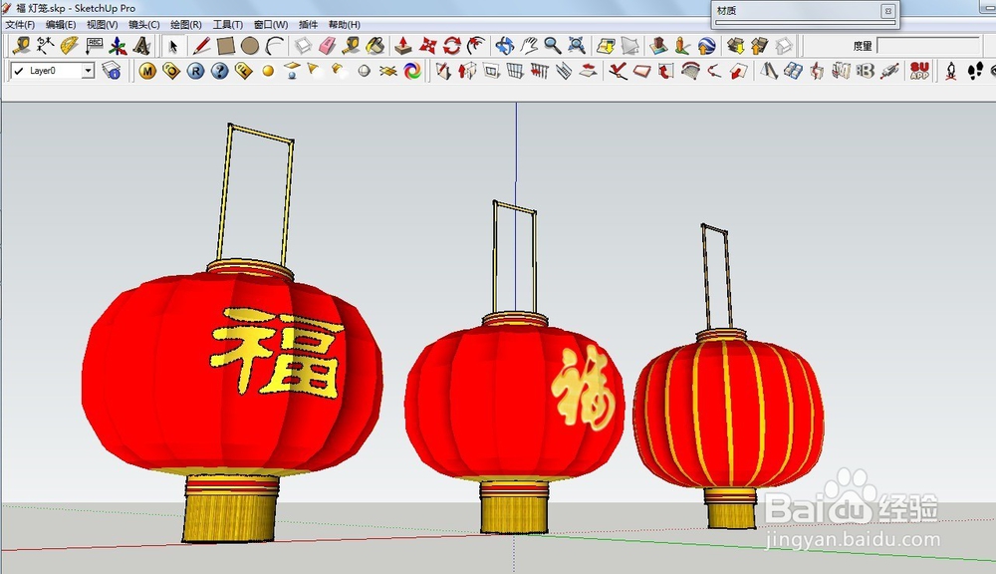The width and height of the screenshot is (996, 574).
Task: Click the striped lantern on the right
Action: 729,414
